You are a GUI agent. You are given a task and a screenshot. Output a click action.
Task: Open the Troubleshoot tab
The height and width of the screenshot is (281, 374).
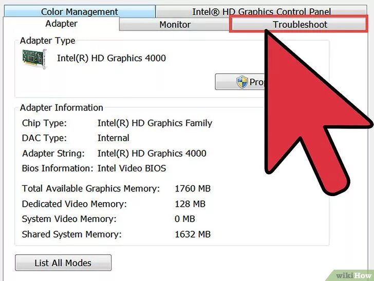[x=299, y=24]
